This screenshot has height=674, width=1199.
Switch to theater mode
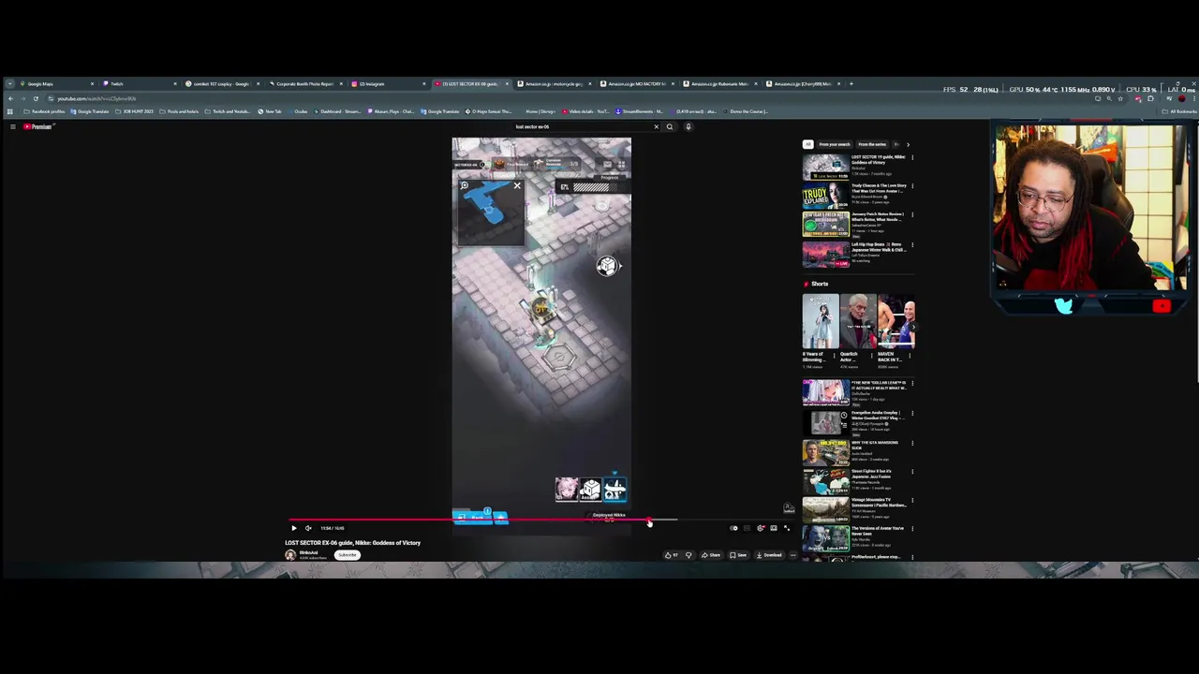click(x=774, y=528)
